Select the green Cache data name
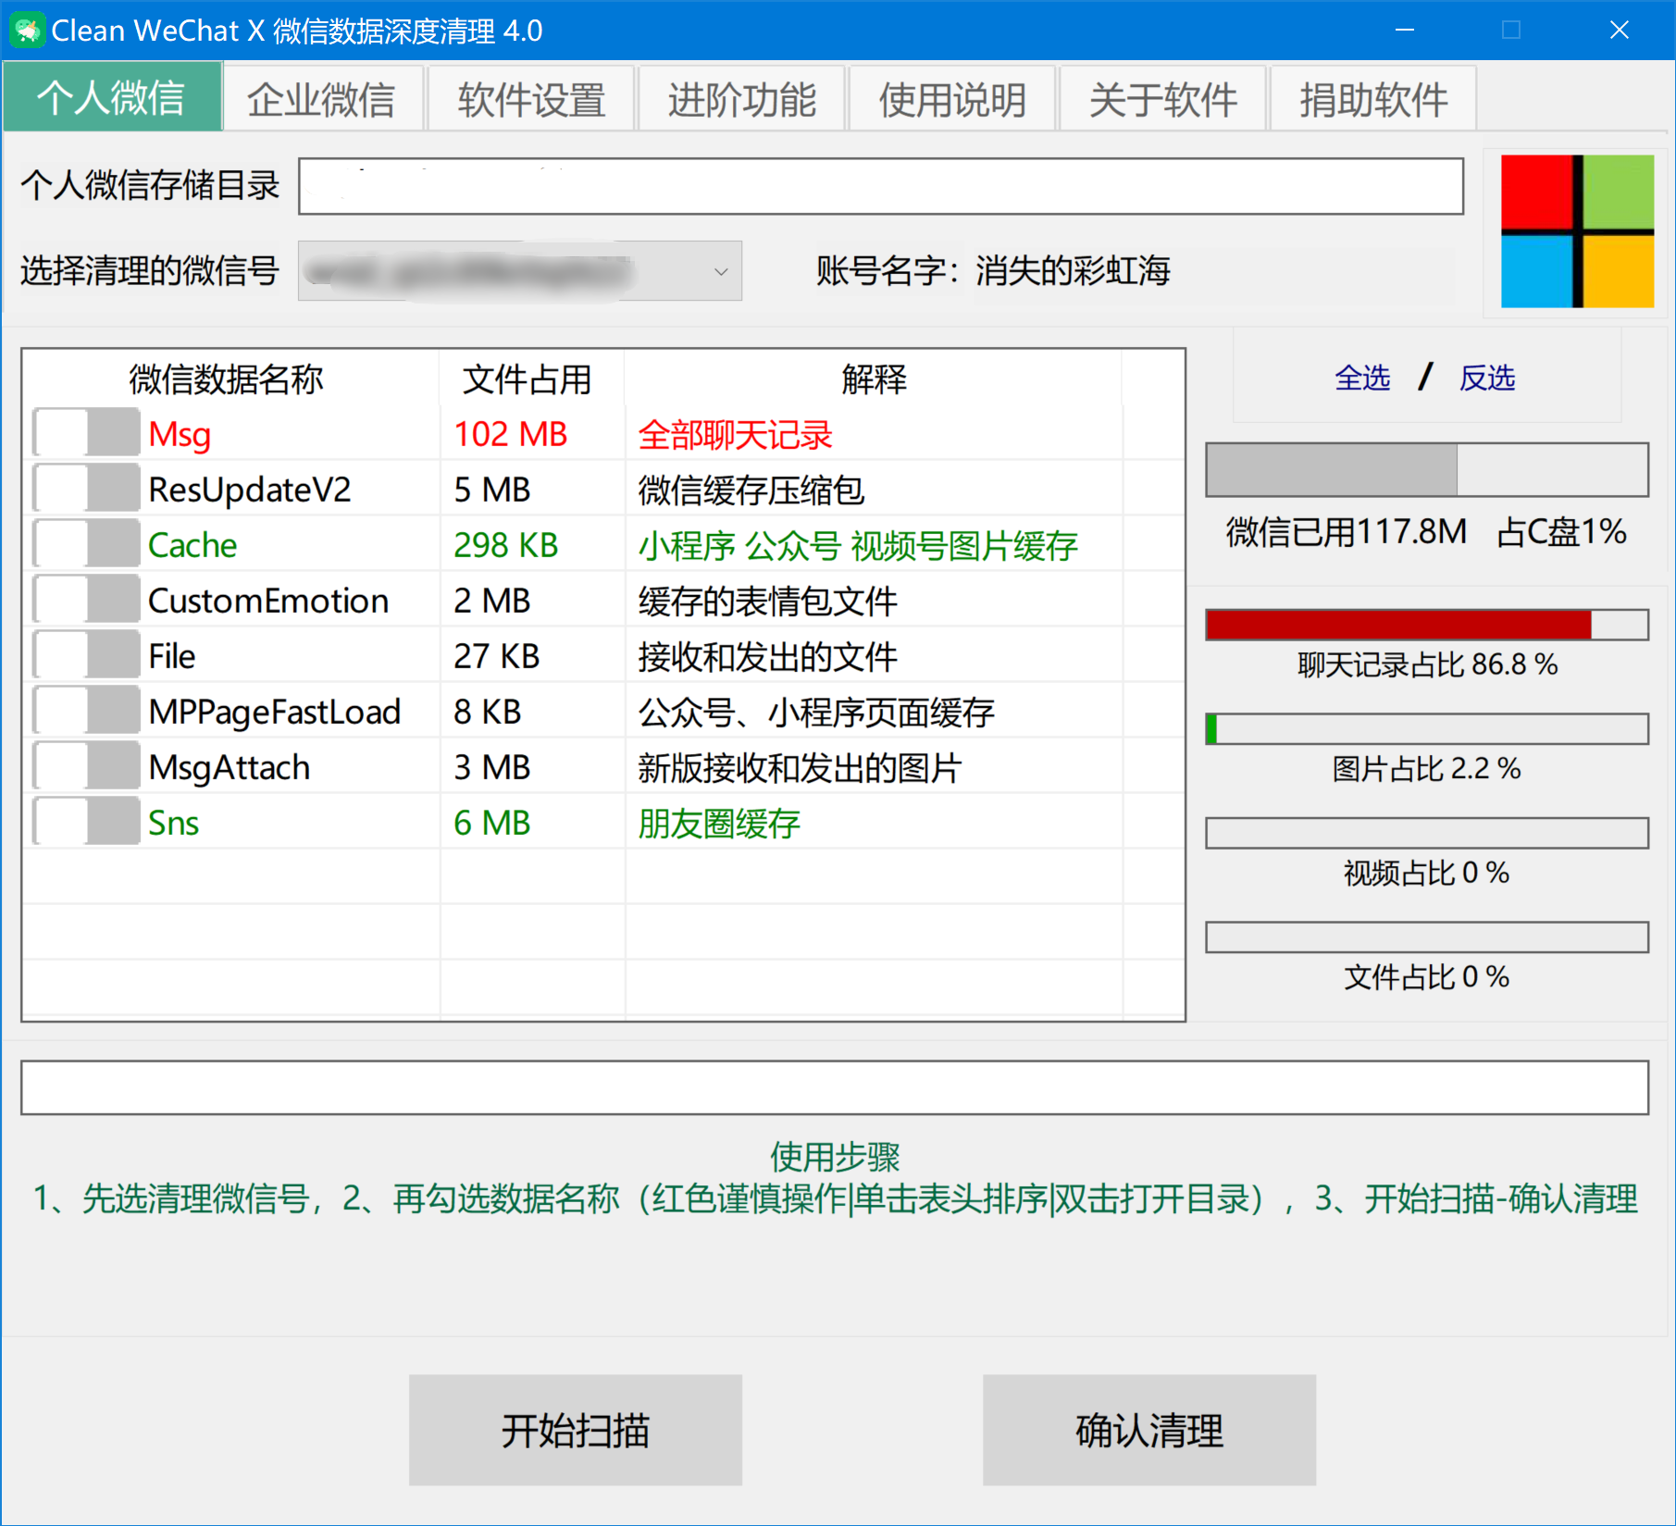The height and width of the screenshot is (1526, 1676). [x=192, y=545]
